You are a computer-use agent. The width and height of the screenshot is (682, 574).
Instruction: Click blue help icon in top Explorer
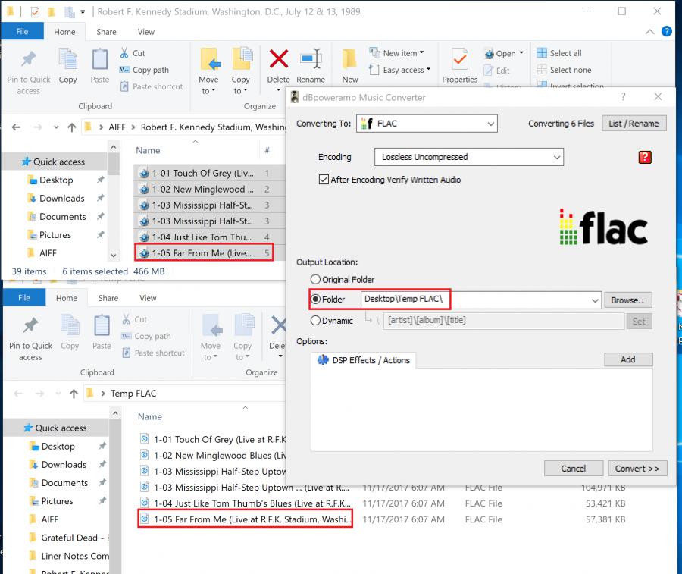666,31
